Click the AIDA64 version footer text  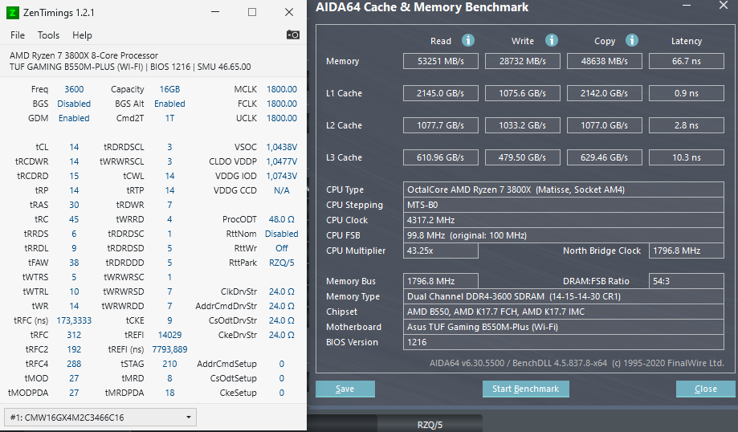[577, 363]
